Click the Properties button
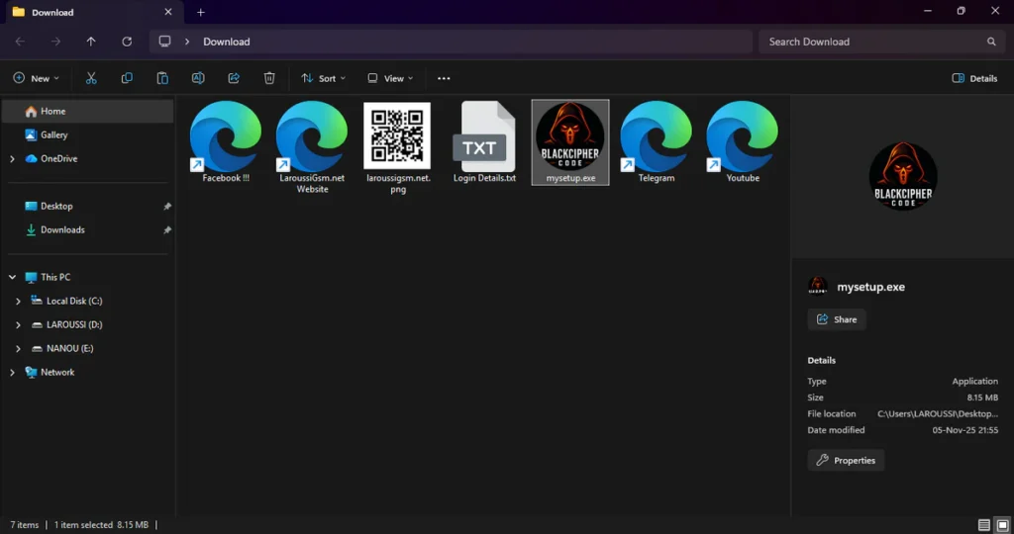 coord(846,460)
